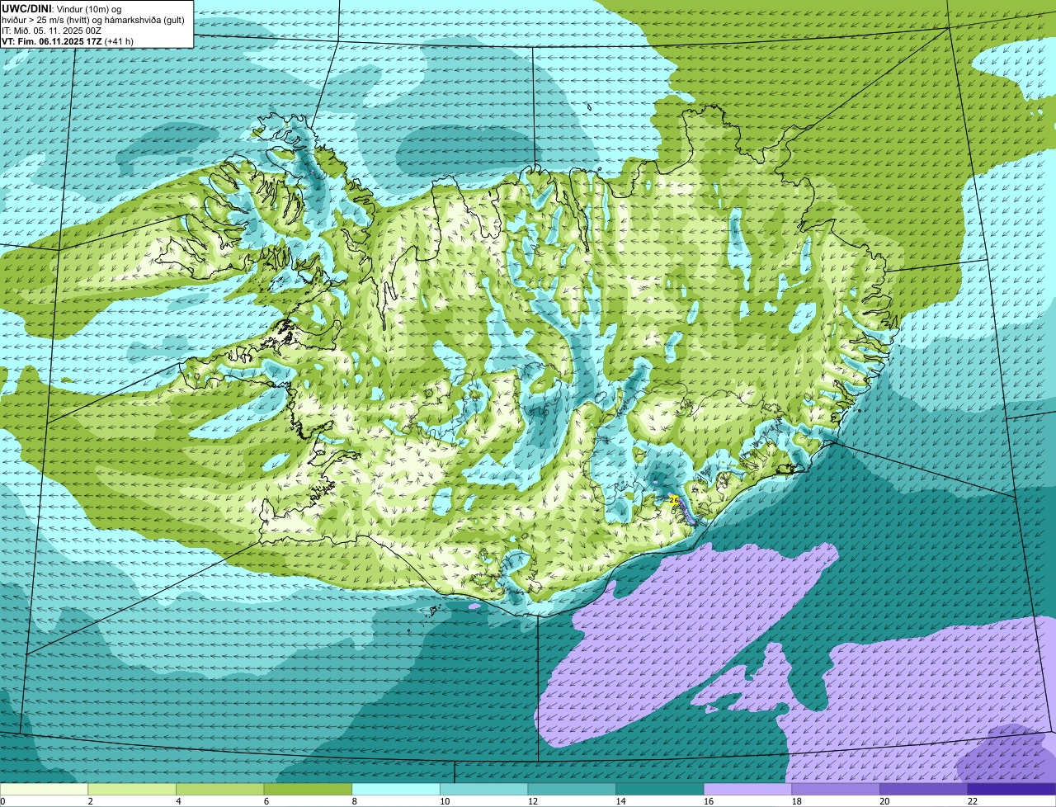Pick the lavender 16–18 m/s scale swatch
Image resolution: width=1056 pixels, height=807 pixels.
747,789
